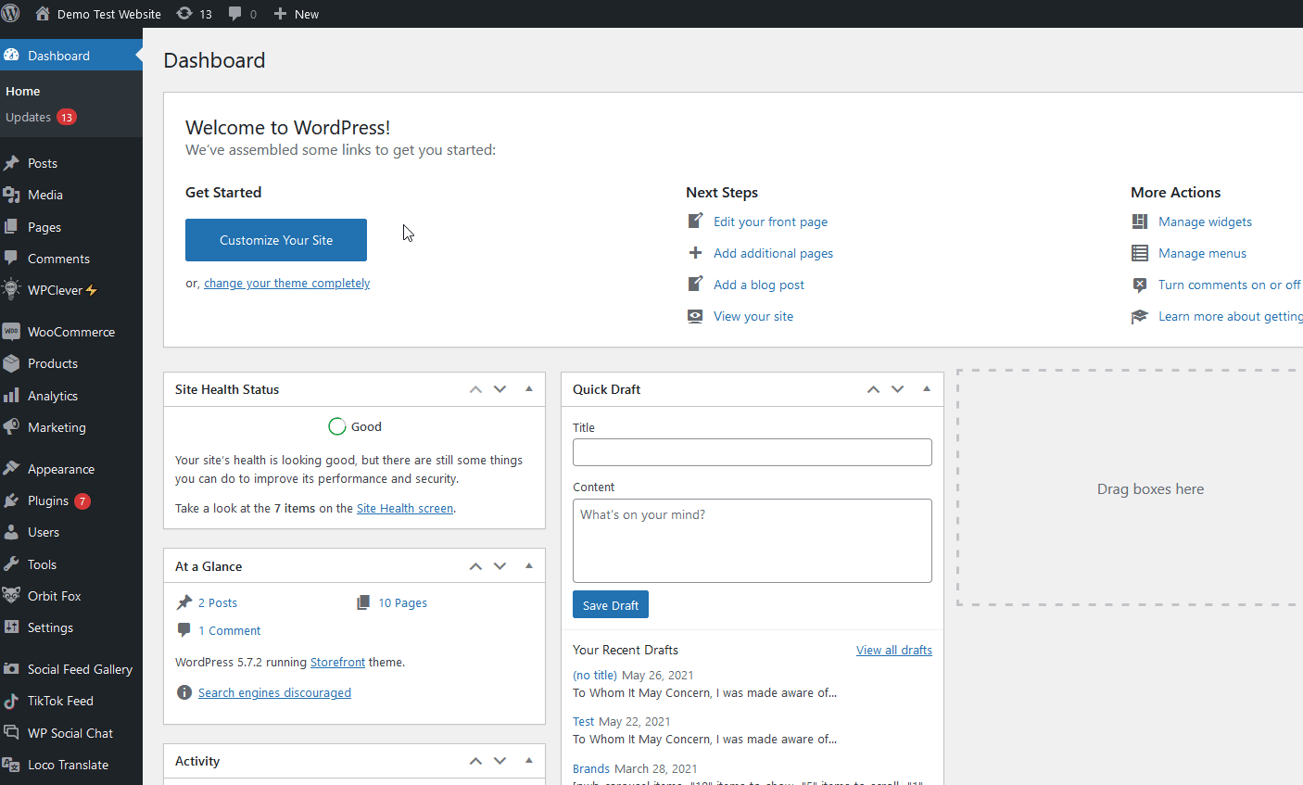1303x785 pixels.
Task: Open the Test draft from May 22
Action: [584, 721]
